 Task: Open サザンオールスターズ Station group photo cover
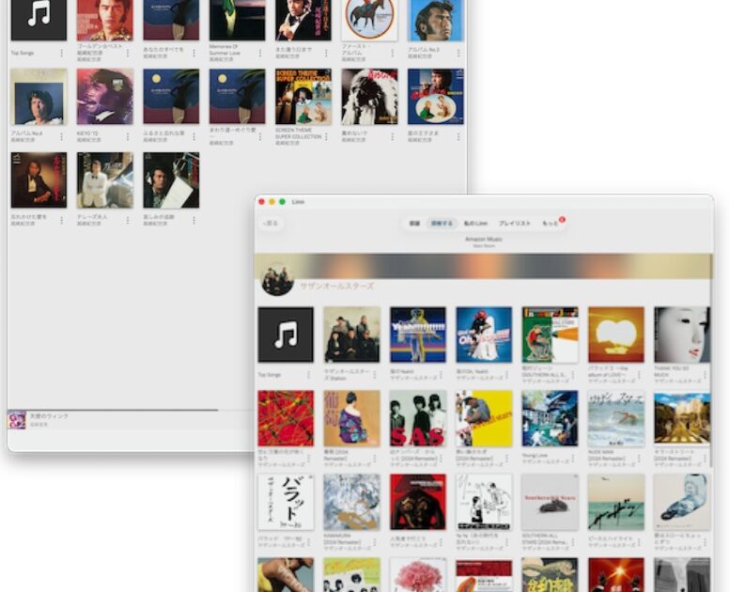coord(351,335)
